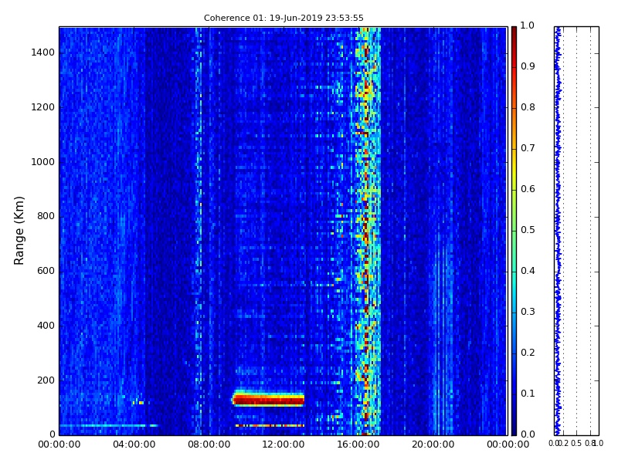Click the yellow band of the colorbar
618x463 pixels.
point(514,167)
